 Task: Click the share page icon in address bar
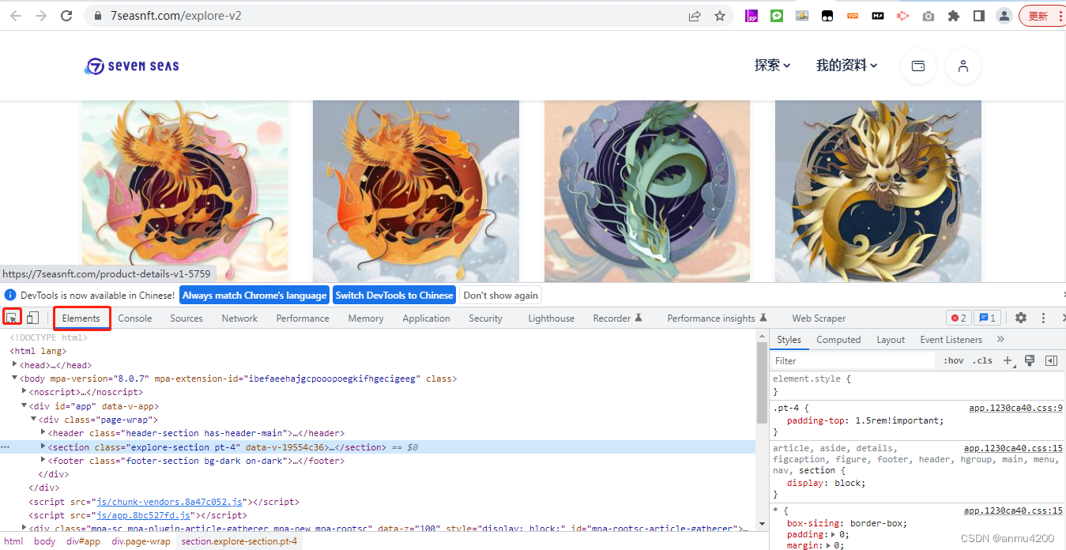[695, 16]
